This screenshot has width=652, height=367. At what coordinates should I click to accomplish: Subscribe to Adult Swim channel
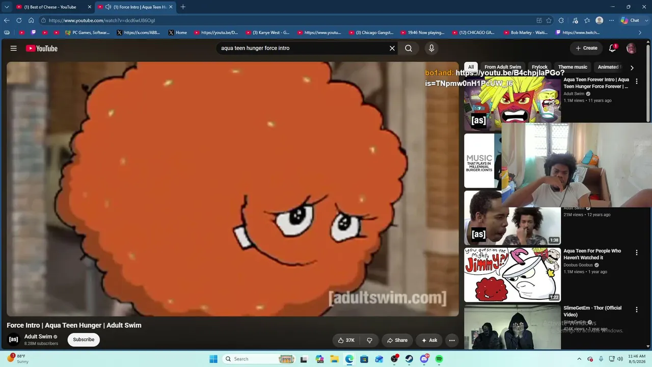[x=84, y=339]
